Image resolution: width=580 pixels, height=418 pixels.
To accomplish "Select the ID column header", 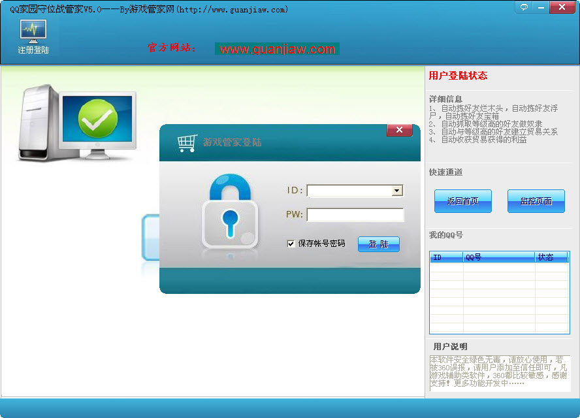I will click(447, 257).
